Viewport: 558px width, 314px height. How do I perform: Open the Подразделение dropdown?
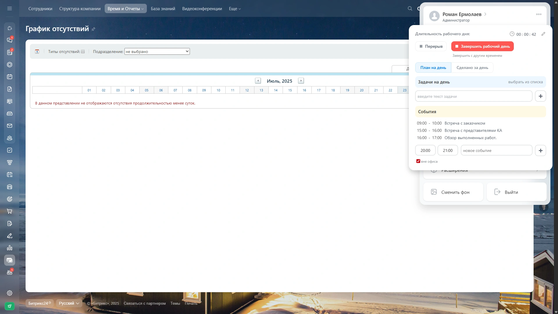click(157, 52)
